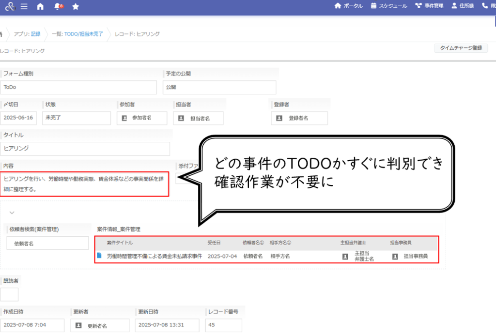
Task: Click the favorites star icon
Action: pyautogui.click(x=75, y=7)
